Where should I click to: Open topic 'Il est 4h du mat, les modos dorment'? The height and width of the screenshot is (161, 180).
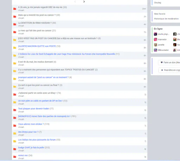[x=36, y=62]
